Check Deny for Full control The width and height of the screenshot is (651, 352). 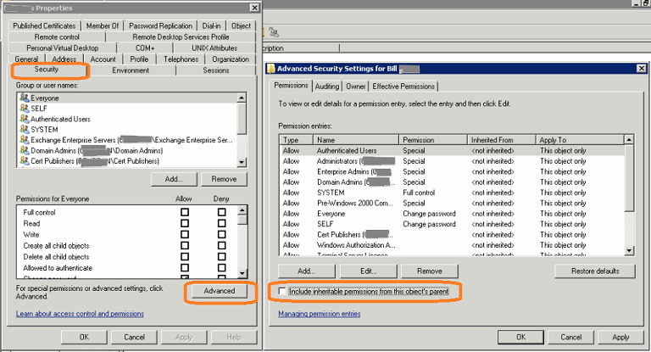click(x=222, y=212)
